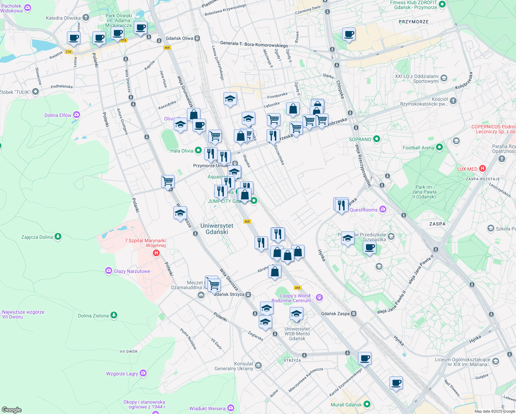Click the Żłobek TULIK pin
Image resolution: width=516 pixels, height=414 pixels.
coord(35,92)
